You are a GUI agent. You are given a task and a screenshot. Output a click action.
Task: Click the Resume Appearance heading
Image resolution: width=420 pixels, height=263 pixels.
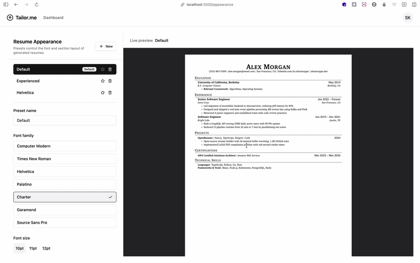[x=37, y=42]
